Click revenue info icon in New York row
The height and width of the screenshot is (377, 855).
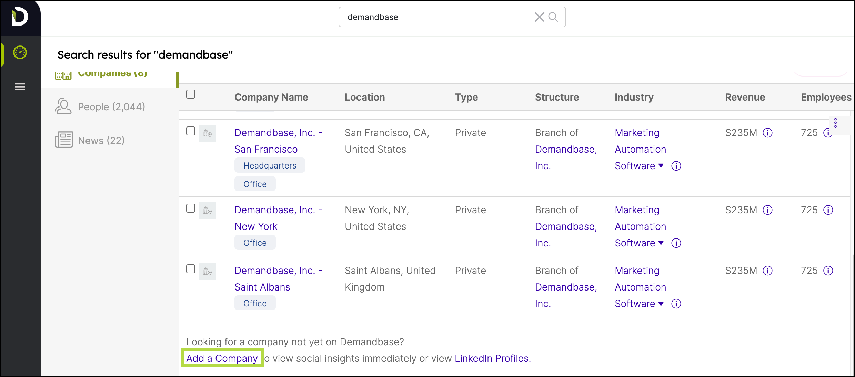pos(767,210)
